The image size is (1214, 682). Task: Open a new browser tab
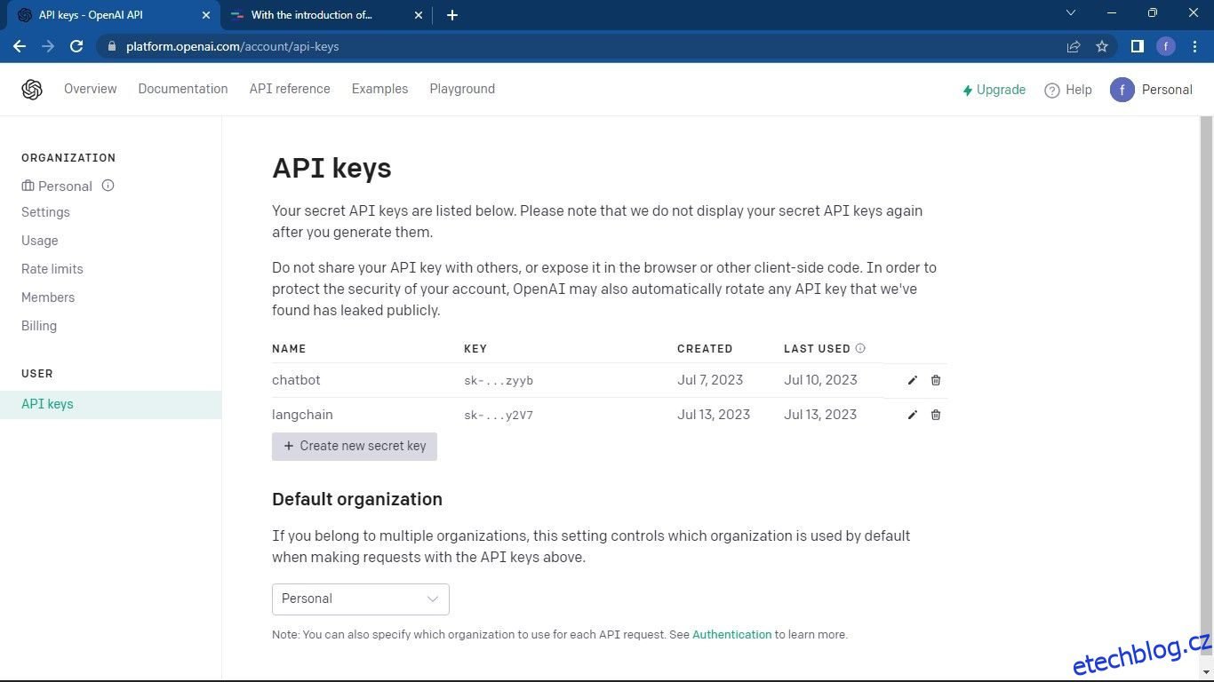[x=452, y=15]
